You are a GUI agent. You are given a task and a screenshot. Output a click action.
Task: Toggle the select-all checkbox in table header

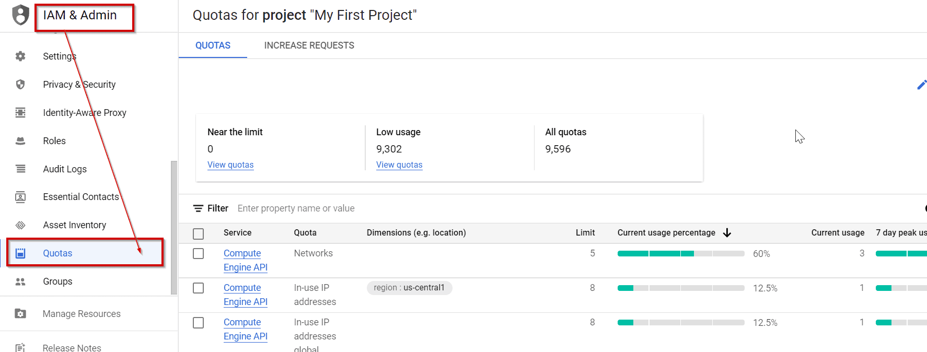click(199, 233)
